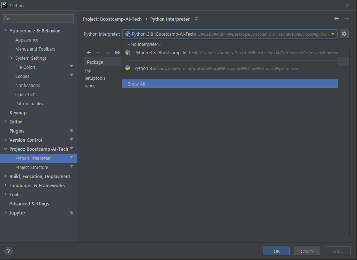357x260 pixels.
Task: Click the Project: Boostcamp-AI-Tech breadcrumb
Action: [112, 19]
